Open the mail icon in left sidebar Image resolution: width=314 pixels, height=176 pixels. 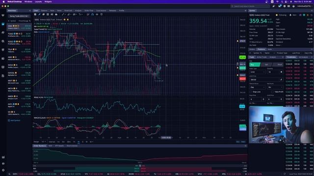(3, 157)
